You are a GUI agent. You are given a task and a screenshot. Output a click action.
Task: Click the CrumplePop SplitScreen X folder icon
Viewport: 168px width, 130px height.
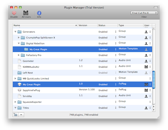pyautogui.click(x=23, y=38)
